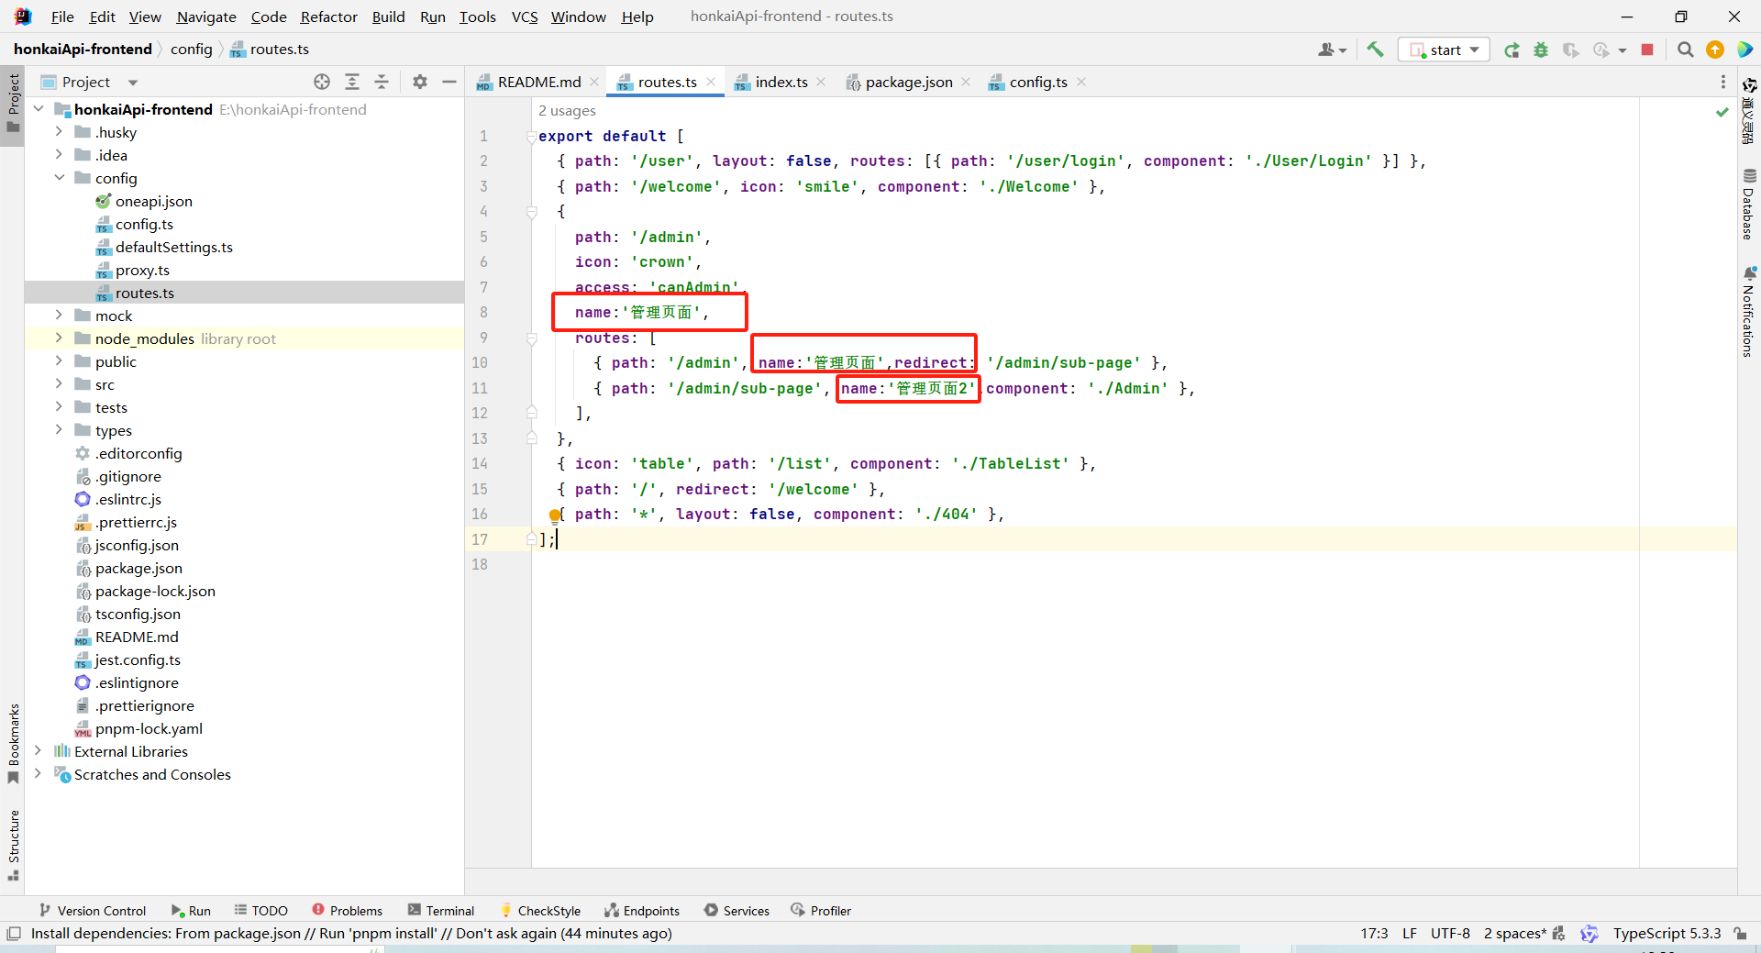Viewport: 1761px width, 953px height.
Task: Click the Debug bug icon
Action: tap(1541, 50)
